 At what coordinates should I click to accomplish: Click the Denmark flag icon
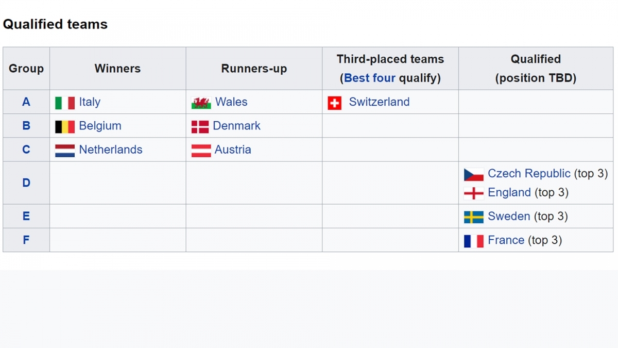pos(200,126)
